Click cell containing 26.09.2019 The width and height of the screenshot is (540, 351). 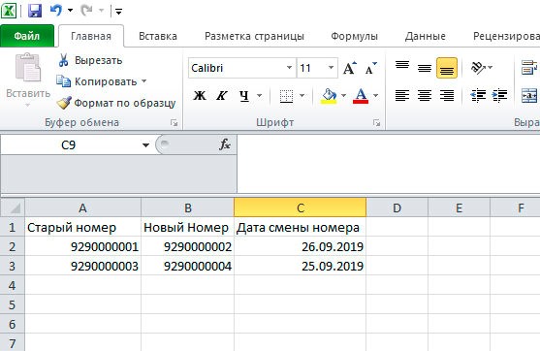point(300,247)
